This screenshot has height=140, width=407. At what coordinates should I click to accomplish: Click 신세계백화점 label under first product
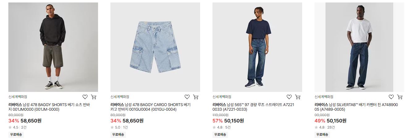(18, 97)
